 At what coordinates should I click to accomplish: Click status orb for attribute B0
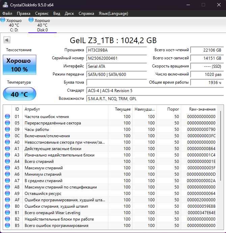pyautogui.click(x=7, y=206)
